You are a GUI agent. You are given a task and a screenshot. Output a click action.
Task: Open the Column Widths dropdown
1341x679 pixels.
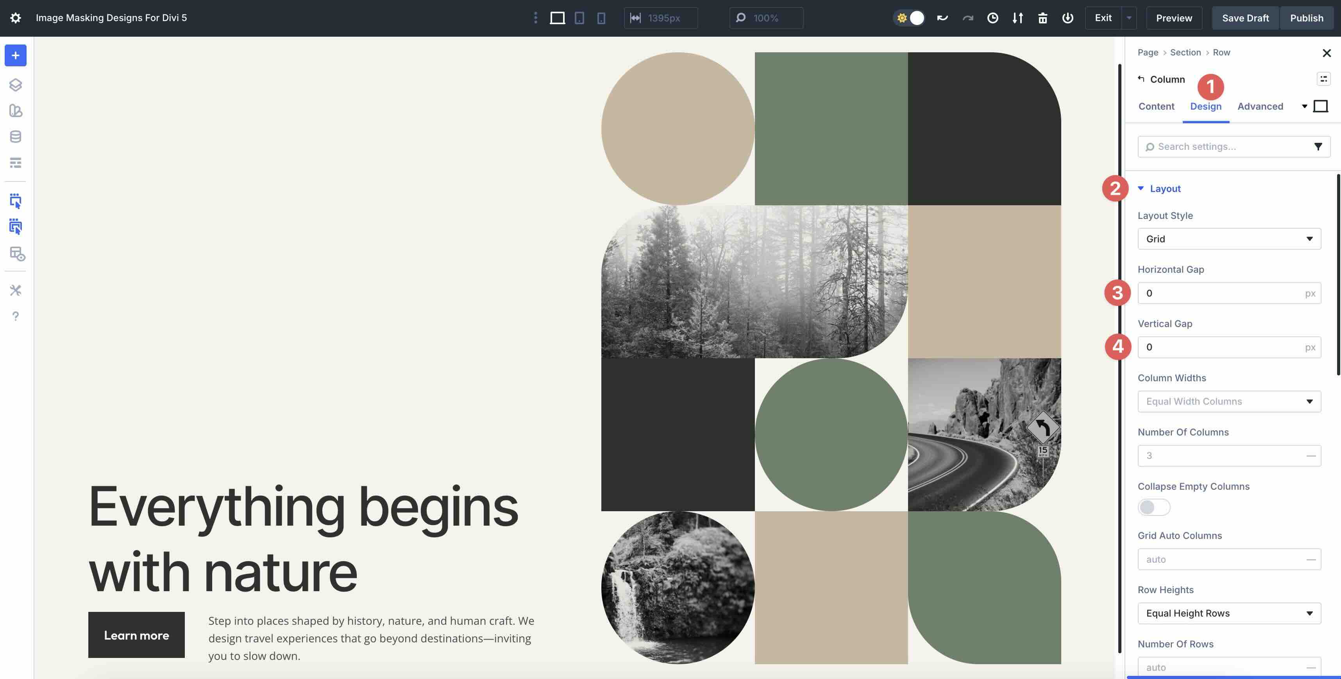pos(1228,401)
